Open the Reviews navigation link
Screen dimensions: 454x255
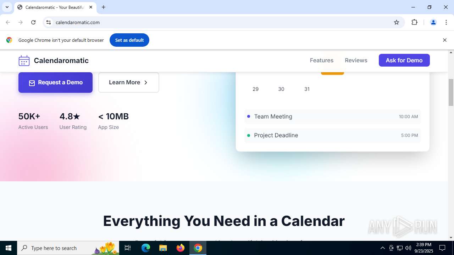(x=356, y=60)
